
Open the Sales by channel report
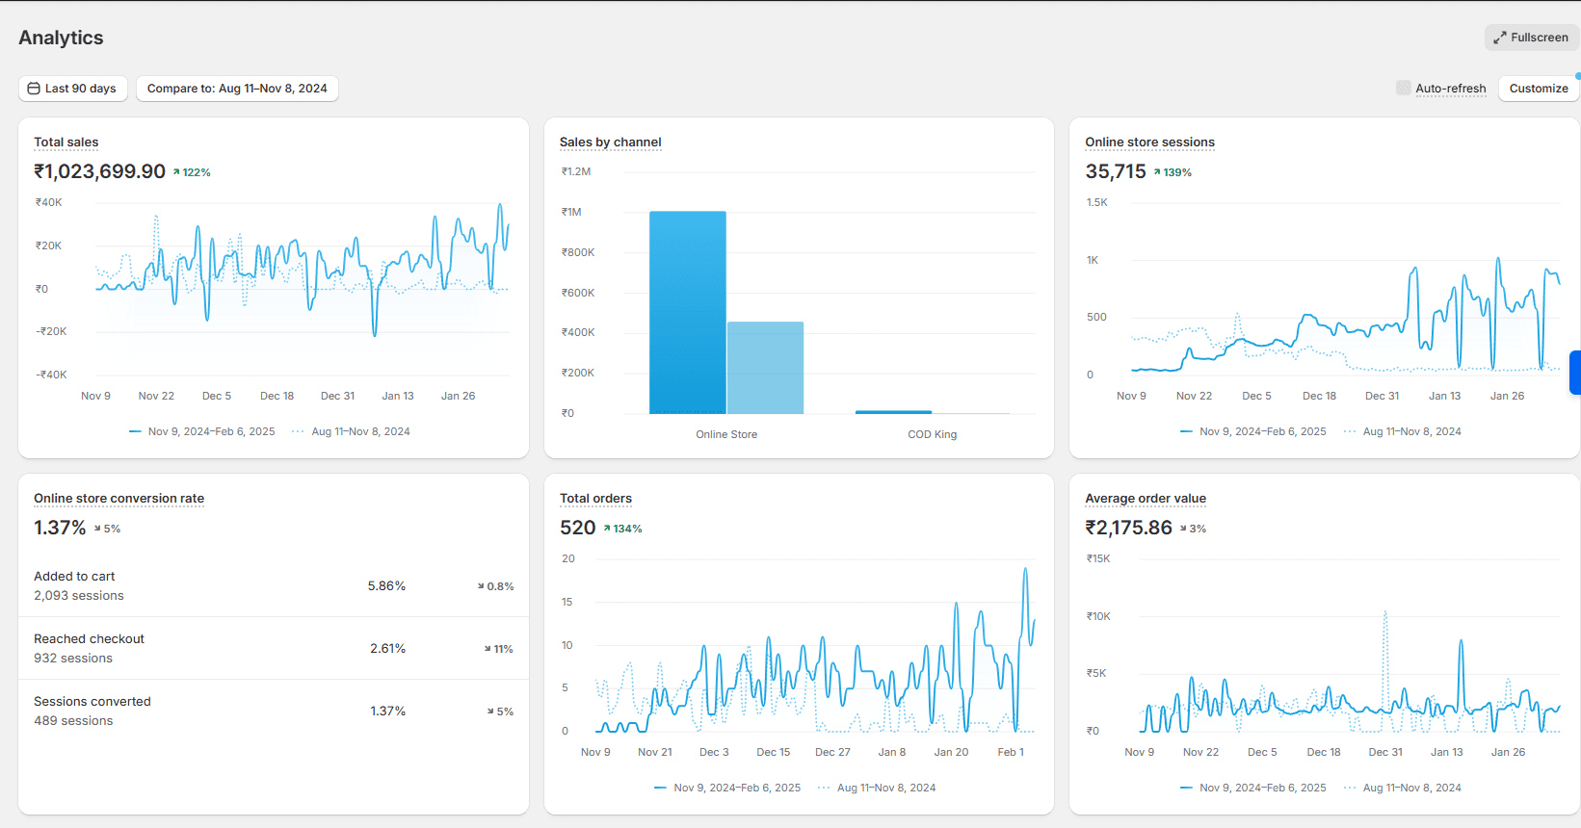[x=611, y=142]
